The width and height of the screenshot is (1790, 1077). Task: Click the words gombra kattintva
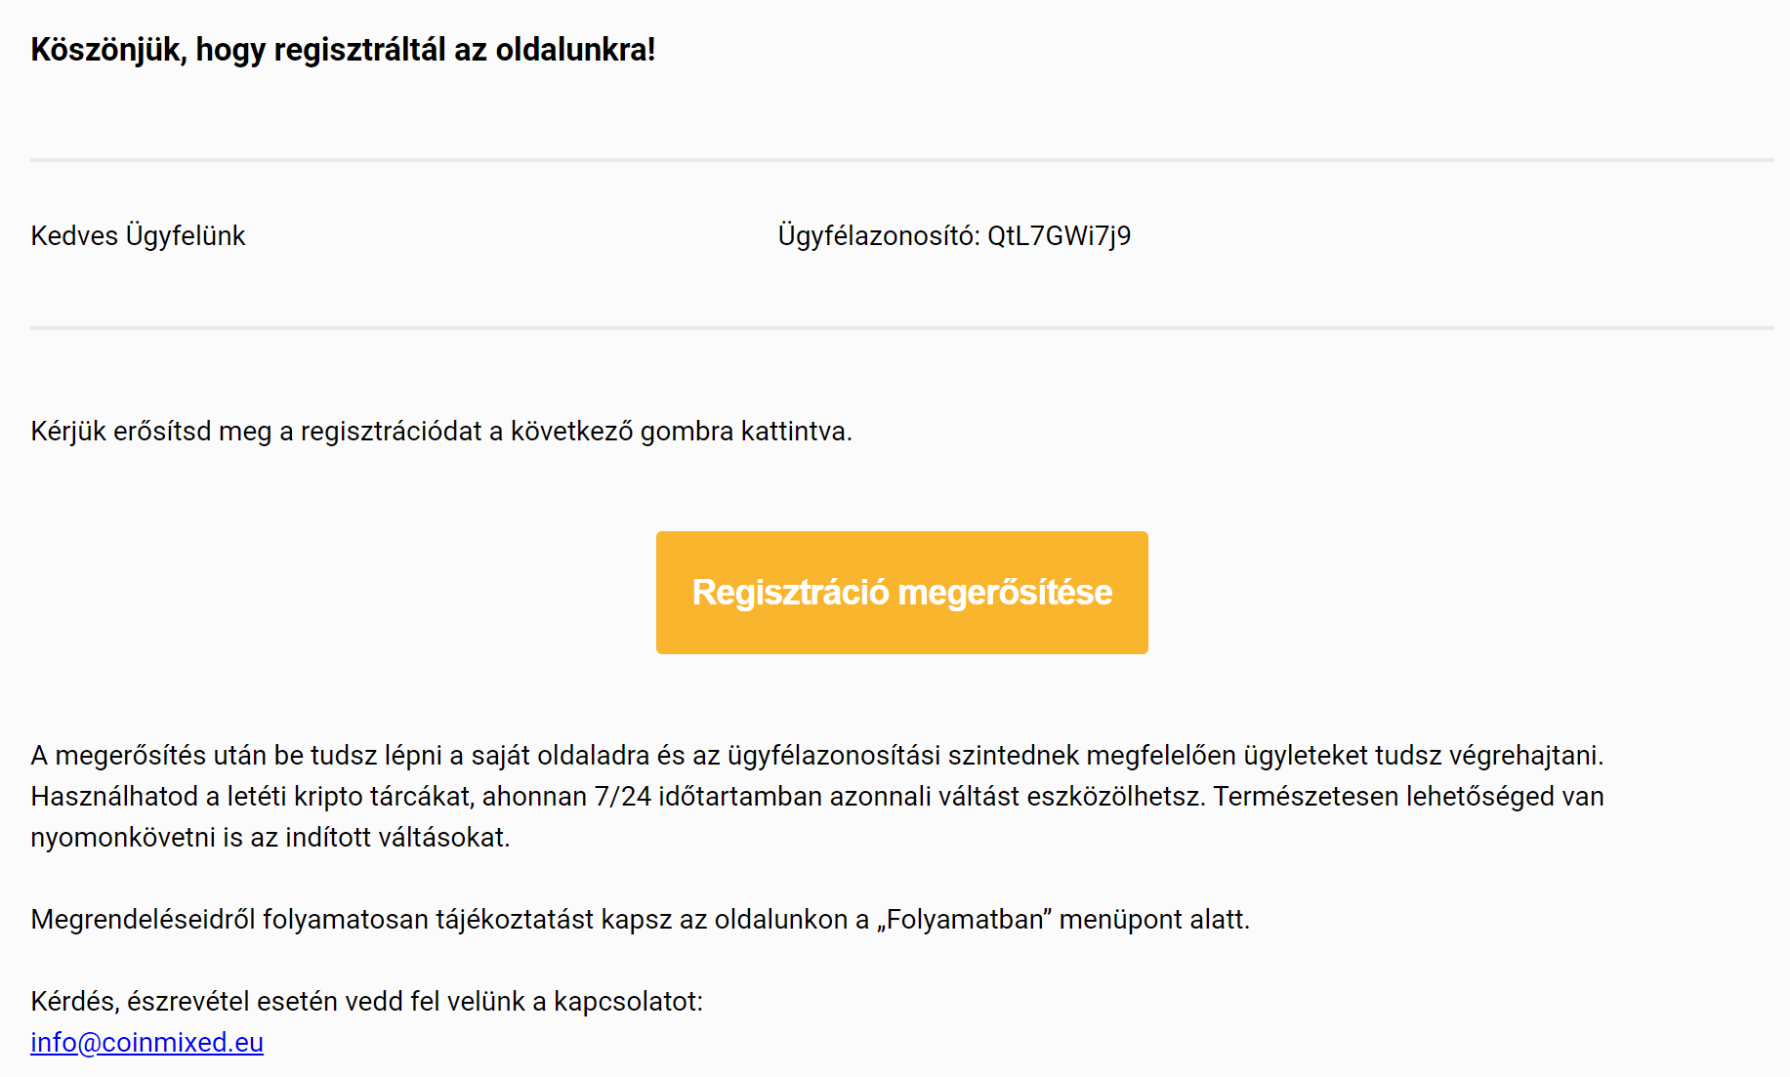pos(746,432)
